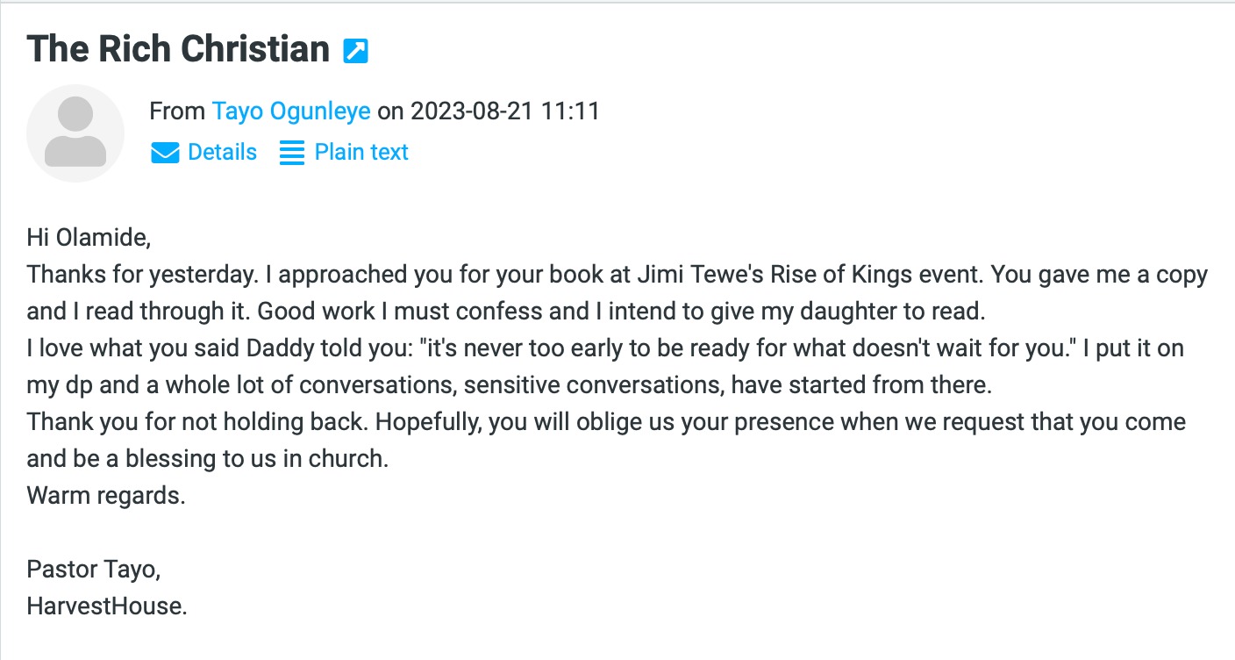Click the HarvestHouse signature text
The width and height of the screenshot is (1235, 660).
pyautogui.click(x=107, y=606)
